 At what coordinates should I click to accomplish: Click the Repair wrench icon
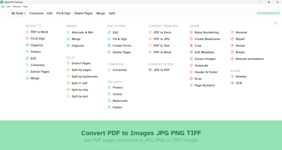point(232,39)
